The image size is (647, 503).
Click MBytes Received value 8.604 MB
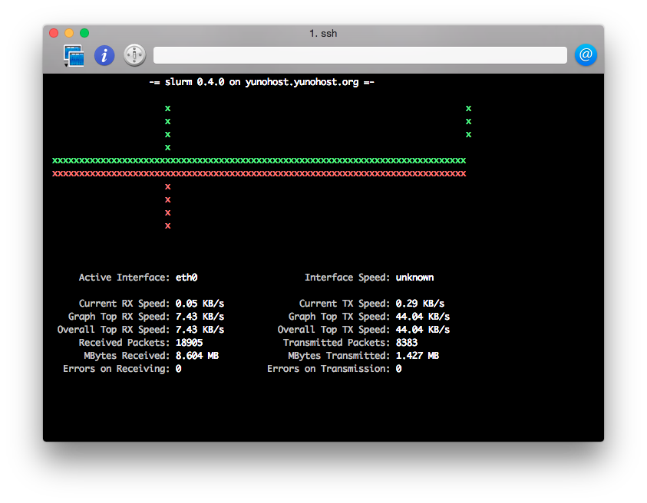[x=196, y=356]
